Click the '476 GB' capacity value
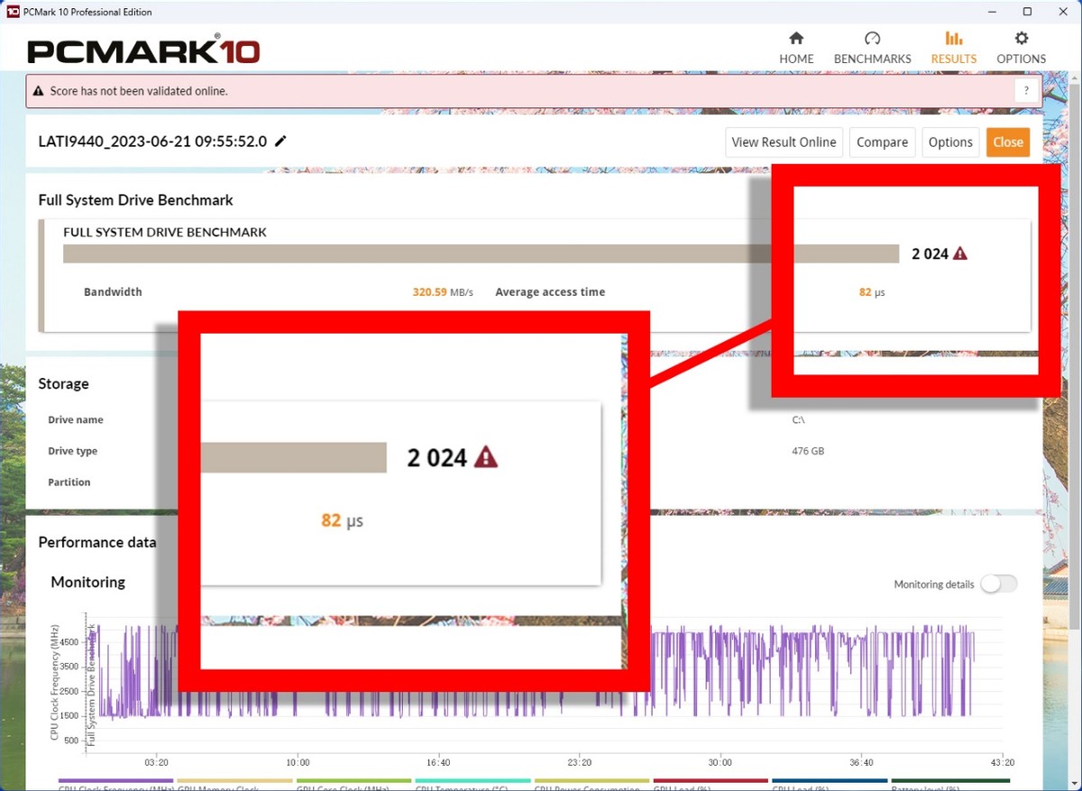The width and height of the screenshot is (1082, 791). click(x=807, y=451)
